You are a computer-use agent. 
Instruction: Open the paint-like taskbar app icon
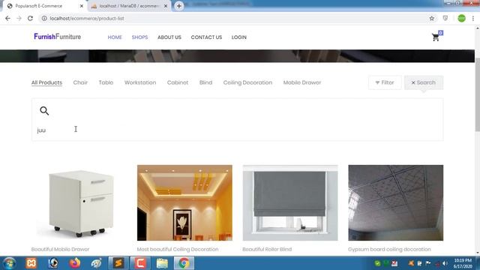[97, 263]
